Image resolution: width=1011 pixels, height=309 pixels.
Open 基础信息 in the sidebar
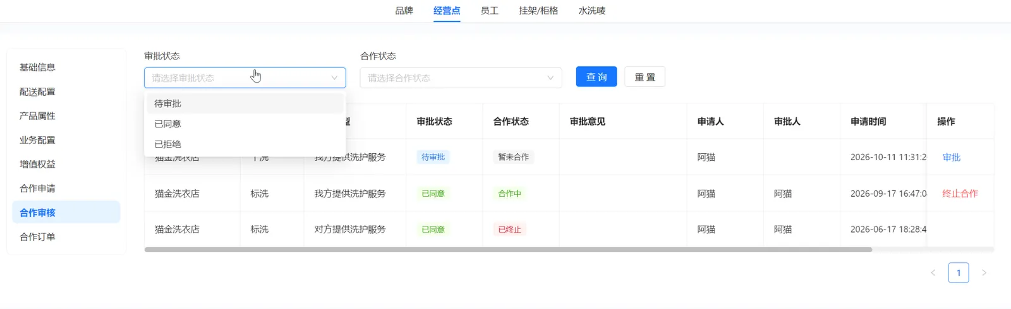click(66, 67)
